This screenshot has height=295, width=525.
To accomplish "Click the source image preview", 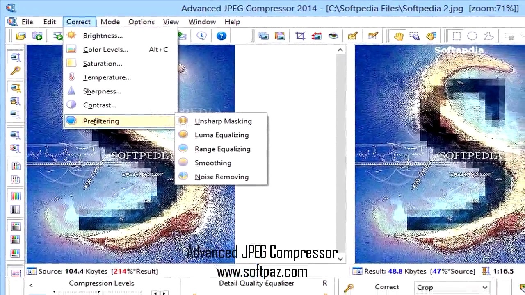I will pyautogui.click(x=131, y=154).
